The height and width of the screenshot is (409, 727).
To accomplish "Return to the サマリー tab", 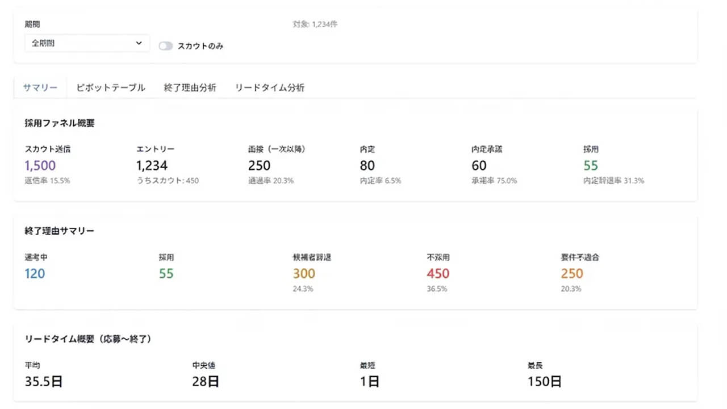I will click(x=39, y=87).
